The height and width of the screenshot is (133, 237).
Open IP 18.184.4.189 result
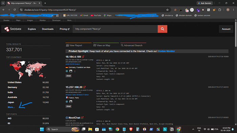pos(73,57)
